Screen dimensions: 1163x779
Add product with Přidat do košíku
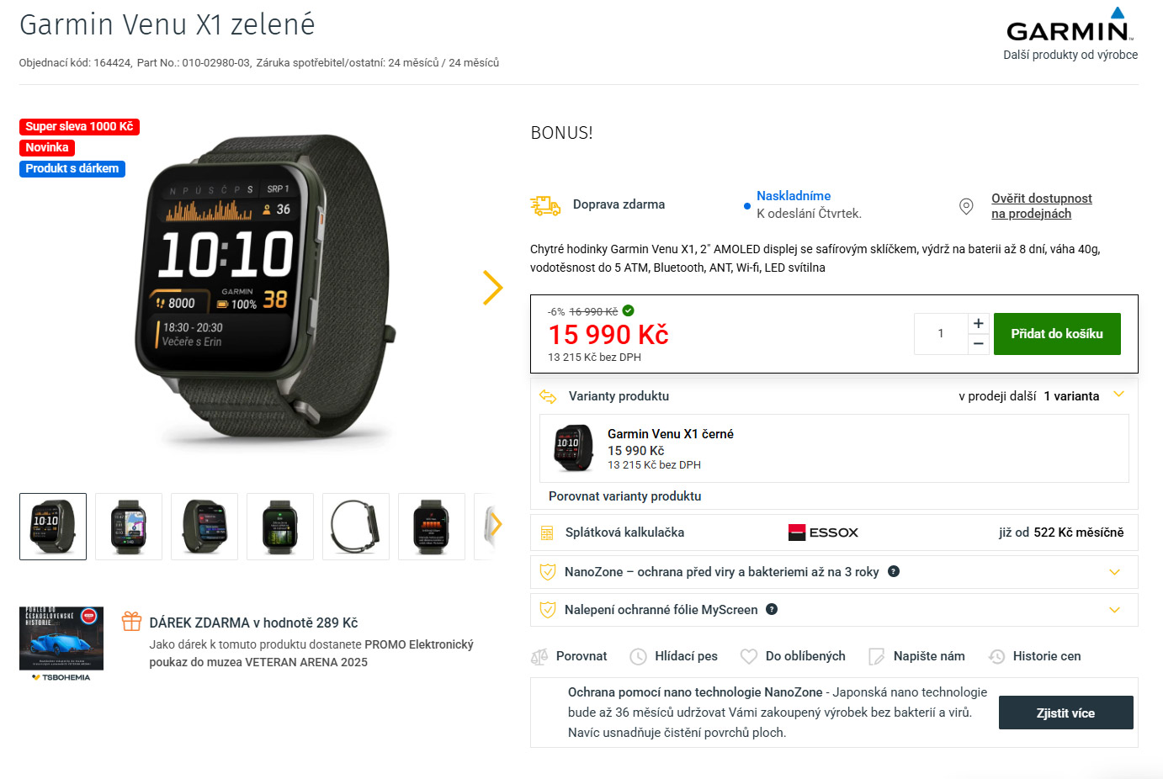coord(1057,334)
